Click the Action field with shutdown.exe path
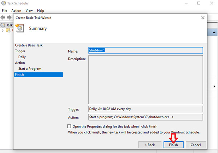The image size is (218, 153). (x=146, y=117)
